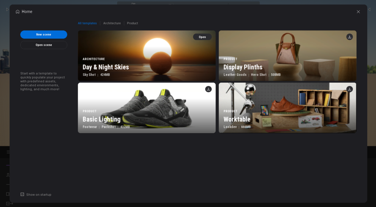Open the Day & Night Skies template
This screenshot has width=376, height=207.
tap(202, 37)
